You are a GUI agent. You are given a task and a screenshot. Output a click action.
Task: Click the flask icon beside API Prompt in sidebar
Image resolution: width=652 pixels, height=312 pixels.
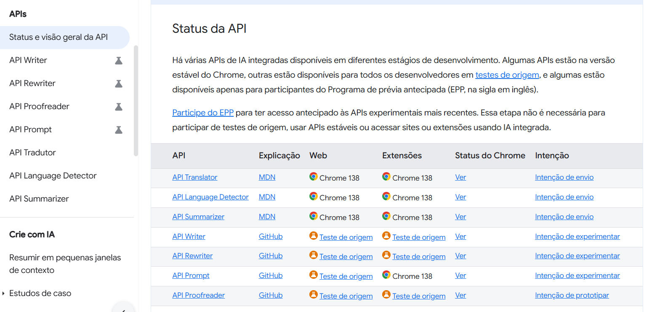(x=119, y=130)
